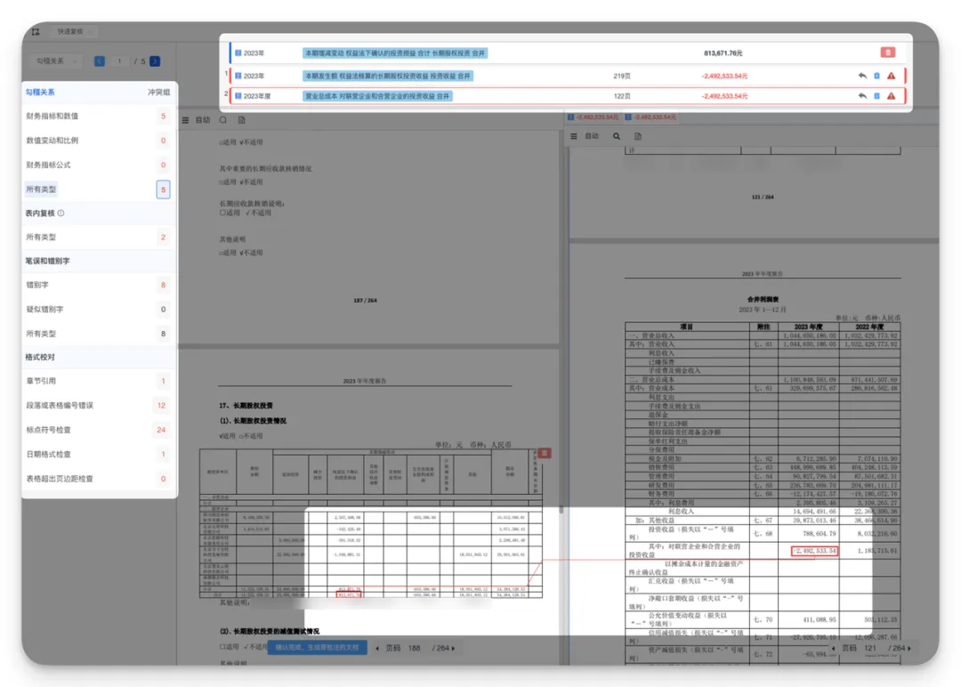Viewport: 961px width, 687px height.
Task: Click the conflict group page number input showing 1
Action: (119, 61)
